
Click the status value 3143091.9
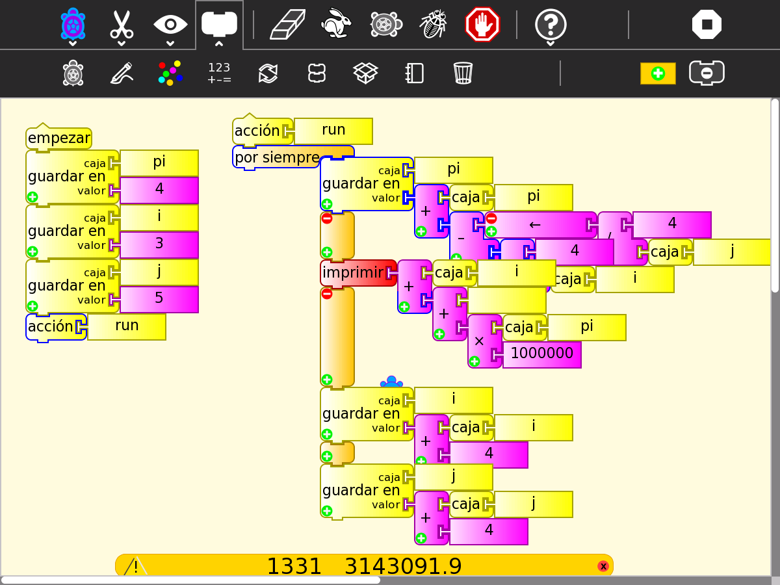click(x=403, y=567)
